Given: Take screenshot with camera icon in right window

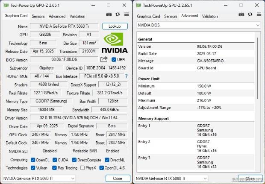Looking at the screenshot, I should tap(241, 15).
